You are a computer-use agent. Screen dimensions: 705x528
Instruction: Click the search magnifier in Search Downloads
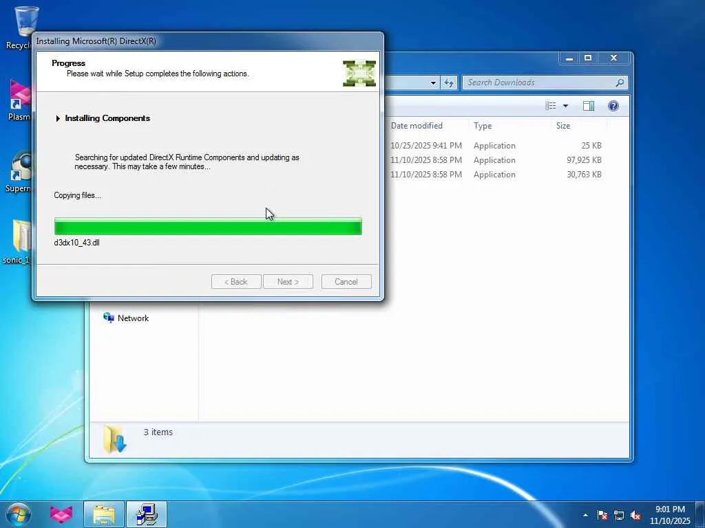pos(620,82)
